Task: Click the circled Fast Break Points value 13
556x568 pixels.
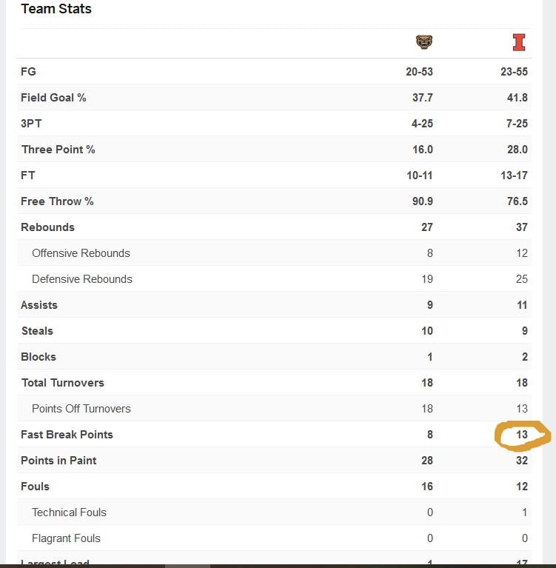Action: [x=522, y=435]
